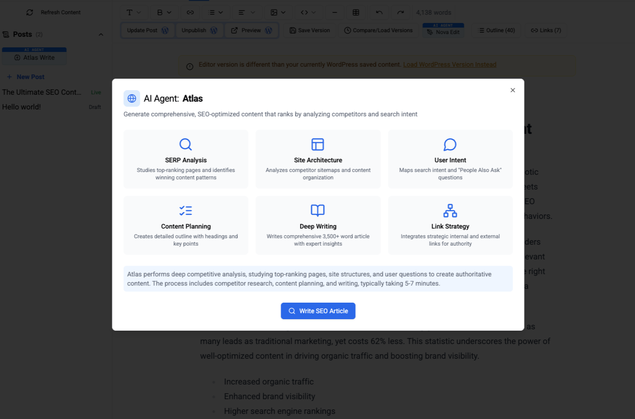Click the Write SEO Article button
This screenshot has width=635, height=419.
click(318, 311)
